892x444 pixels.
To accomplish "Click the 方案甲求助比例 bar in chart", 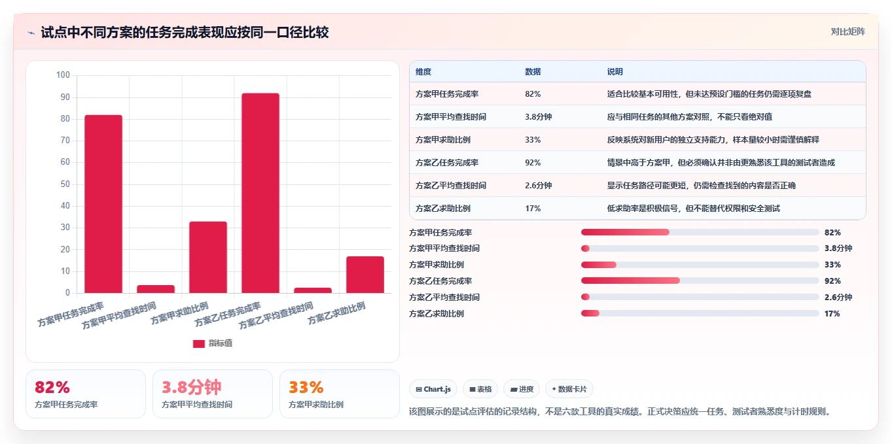I will pyautogui.click(x=208, y=257).
